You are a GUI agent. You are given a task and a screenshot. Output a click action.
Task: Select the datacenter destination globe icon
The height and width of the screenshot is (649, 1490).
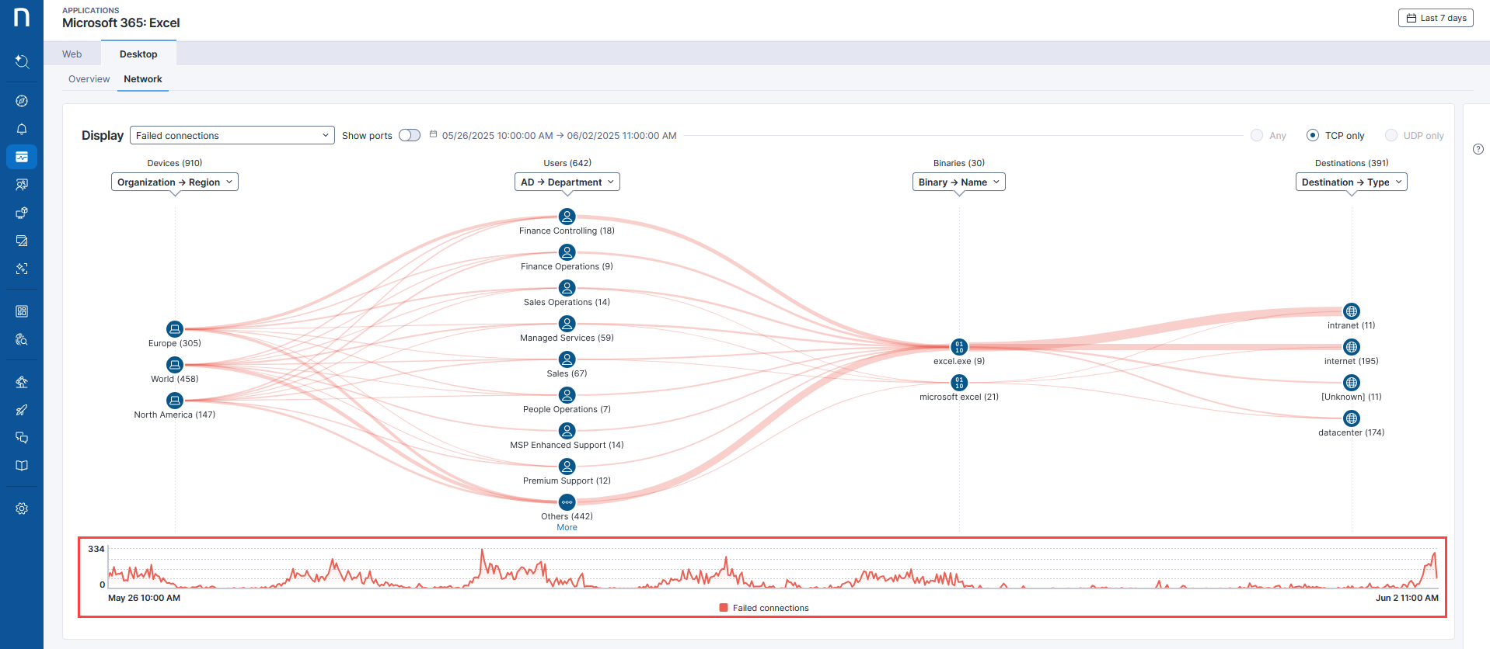tap(1352, 418)
